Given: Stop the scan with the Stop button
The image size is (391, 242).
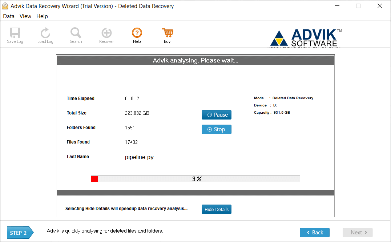Looking at the screenshot, I should 217,129.
